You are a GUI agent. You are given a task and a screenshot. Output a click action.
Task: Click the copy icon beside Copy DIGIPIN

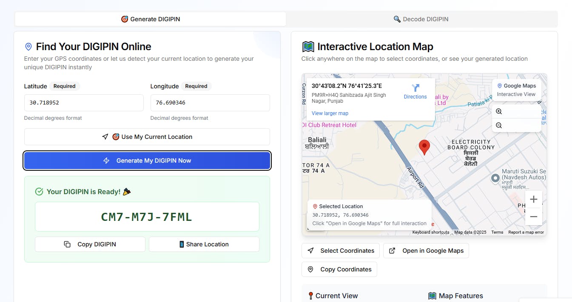(67, 244)
